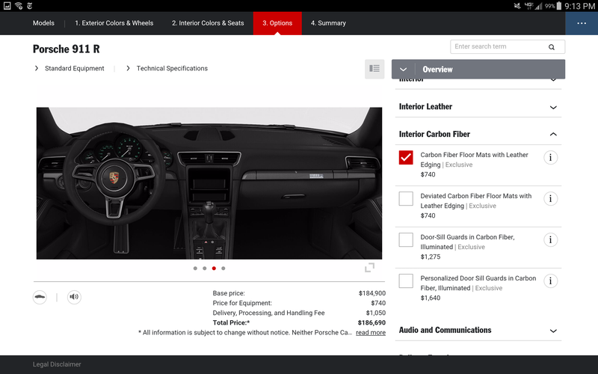Select the 3. Options tab
Viewport: 598px width, 374px height.
pos(277,23)
